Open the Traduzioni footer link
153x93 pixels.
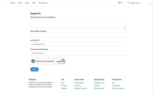click(116, 85)
